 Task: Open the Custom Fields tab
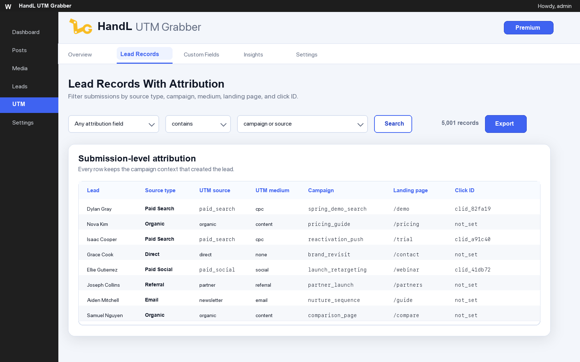202,55
